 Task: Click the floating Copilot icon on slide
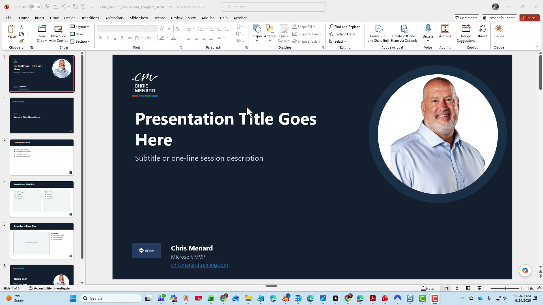pos(525,271)
